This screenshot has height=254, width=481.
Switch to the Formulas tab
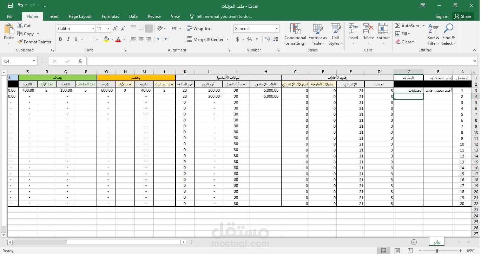coord(110,16)
